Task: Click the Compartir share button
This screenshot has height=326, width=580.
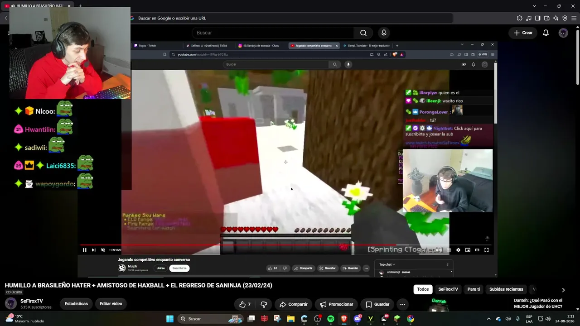Action: coord(294,304)
